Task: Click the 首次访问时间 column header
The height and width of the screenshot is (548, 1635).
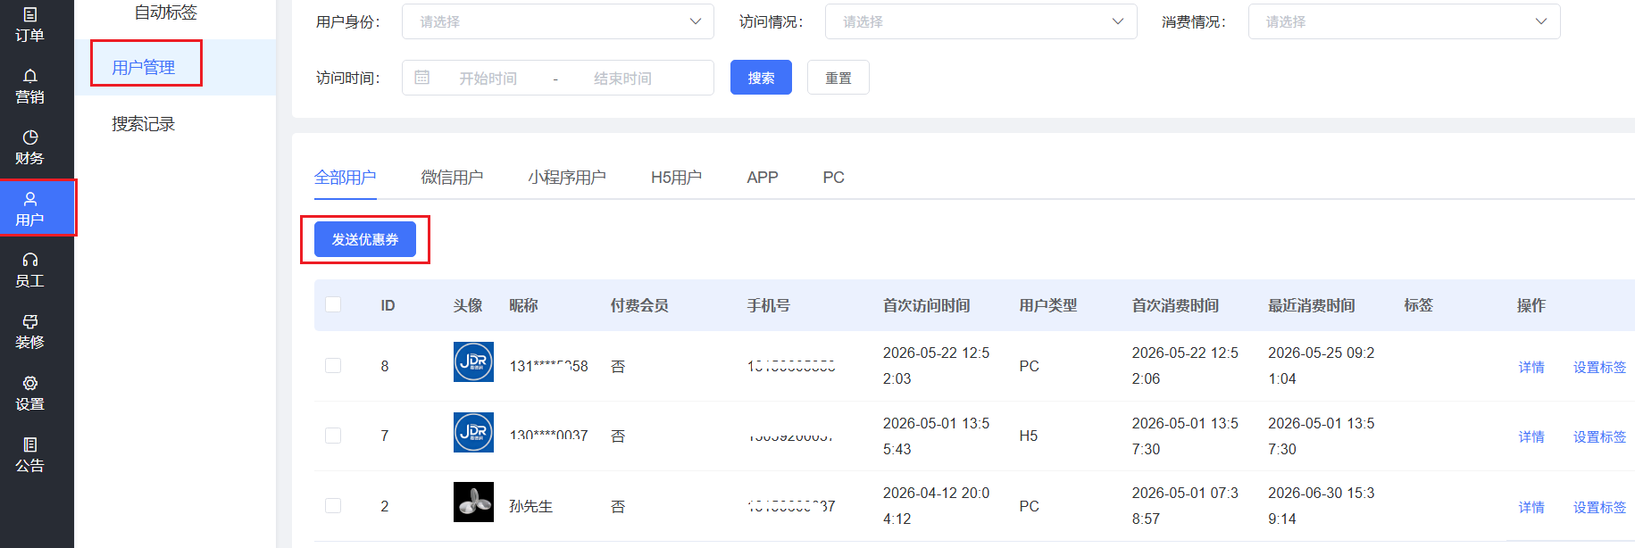Action: (x=926, y=305)
